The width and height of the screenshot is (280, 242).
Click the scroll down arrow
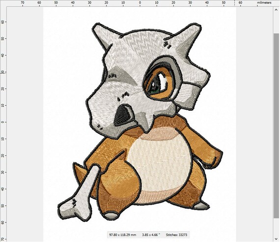tap(276, 239)
